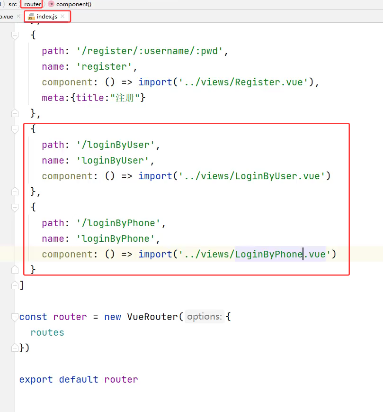Click '../views/LoginByUser.vue' import path
Viewport: 383px width, 412px height.
coord(252,176)
